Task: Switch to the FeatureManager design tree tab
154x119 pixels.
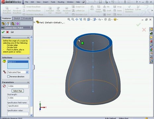Action: click(x=3, y=23)
